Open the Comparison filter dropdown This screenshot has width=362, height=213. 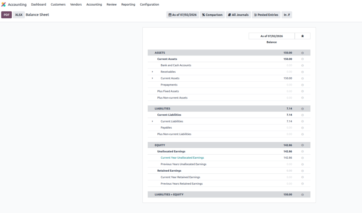pyautogui.click(x=212, y=15)
